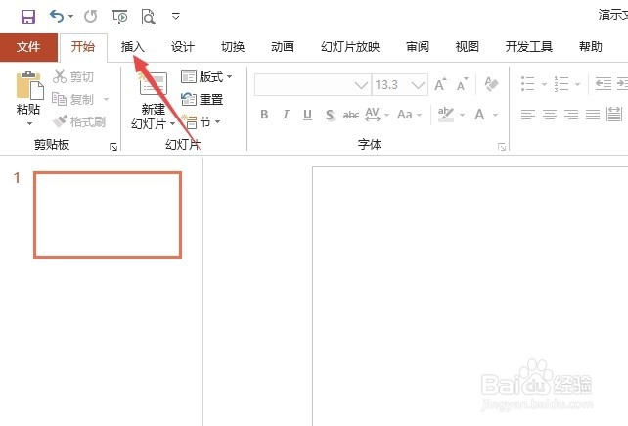Viewport: 628px width, 426px height.
Task: Open the 复制 copy options dropdown arrow
Action: tap(107, 99)
